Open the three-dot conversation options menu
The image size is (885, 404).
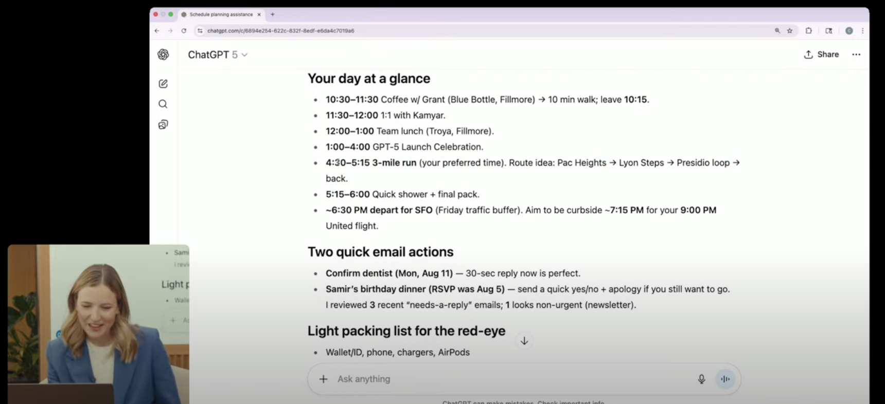point(856,54)
